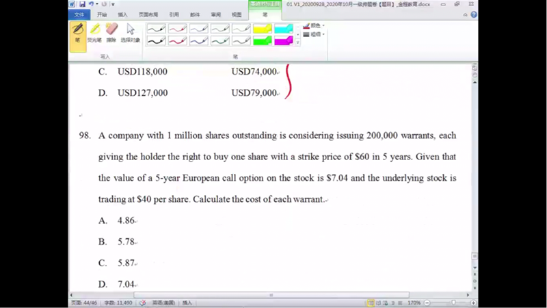Select the Highlighter (荧光笔) tool
547x308 pixels.
point(95,32)
